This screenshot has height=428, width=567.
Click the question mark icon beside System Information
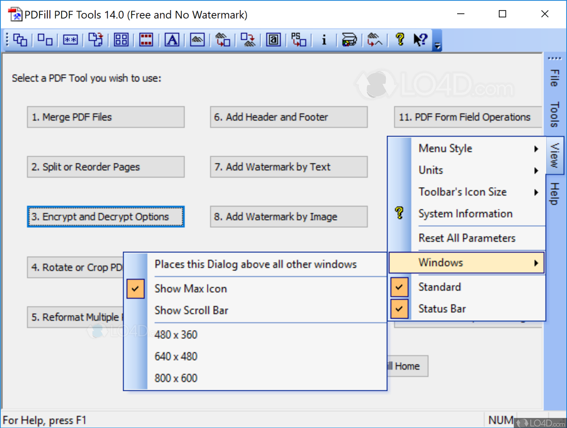tap(399, 213)
